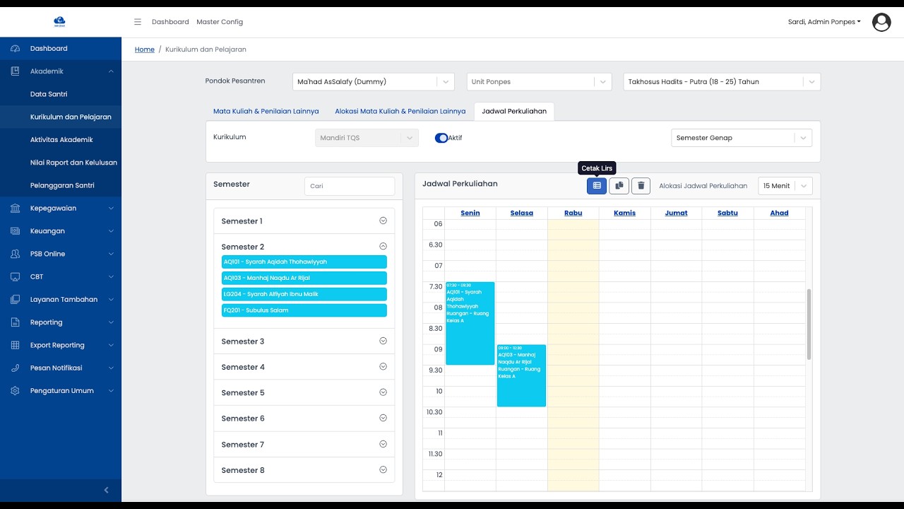The image size is (904, 509).
Task: Click the AQ101 Monday schedule block
Action: tap(470, 324)
